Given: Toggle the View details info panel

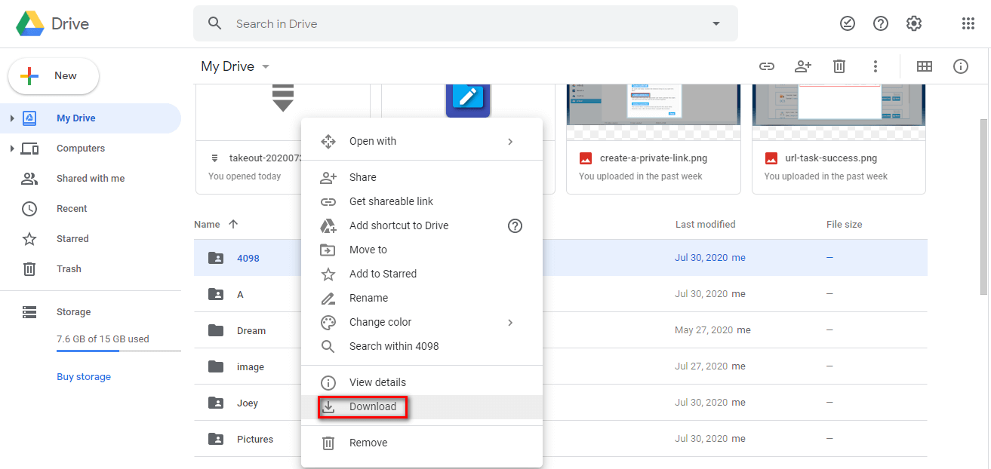Looking at the screenshot, I should (x=961, y=66).
